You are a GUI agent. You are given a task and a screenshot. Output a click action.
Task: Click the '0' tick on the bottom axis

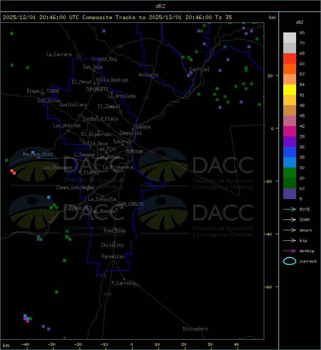131,345
